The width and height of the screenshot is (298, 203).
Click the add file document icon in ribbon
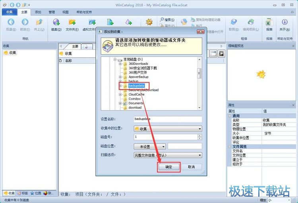[110, 22]
